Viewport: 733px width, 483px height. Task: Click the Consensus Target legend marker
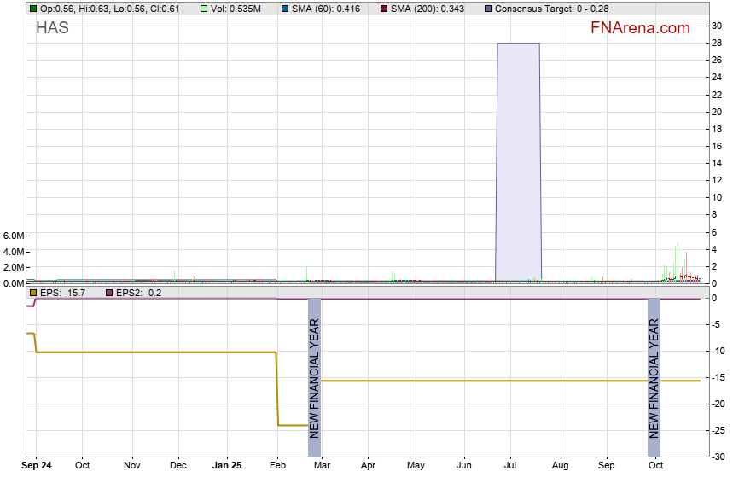(487, 9)
